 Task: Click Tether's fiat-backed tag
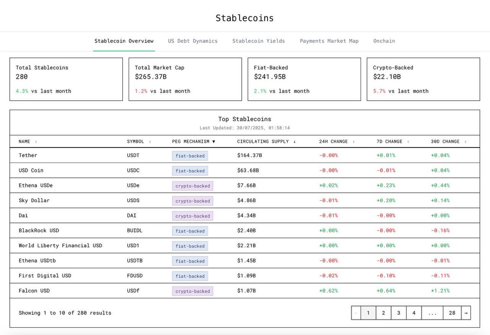point(190,156)
